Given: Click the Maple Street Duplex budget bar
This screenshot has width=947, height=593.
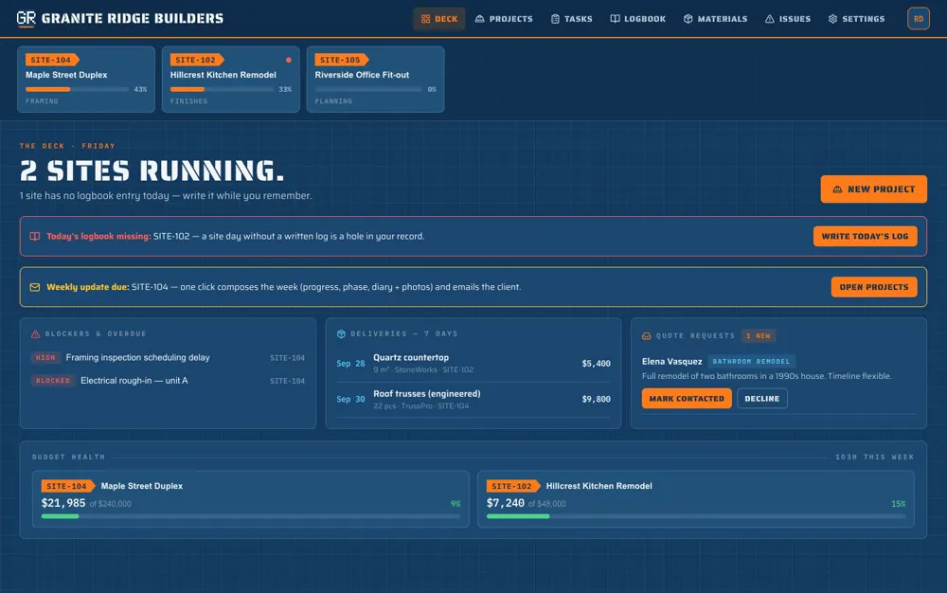Looking at the screenshot, I should [251, 516].
